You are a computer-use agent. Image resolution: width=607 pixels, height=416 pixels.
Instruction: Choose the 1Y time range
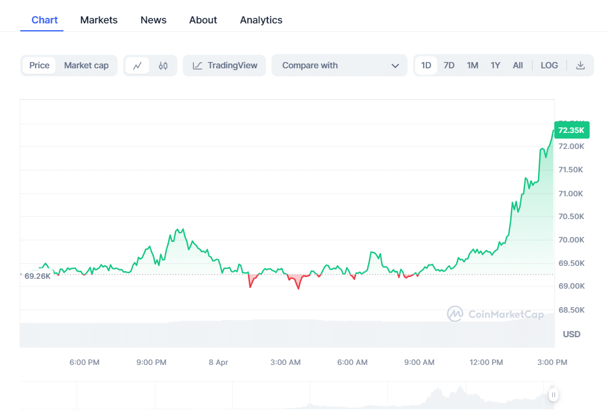[x=496, y=65]
